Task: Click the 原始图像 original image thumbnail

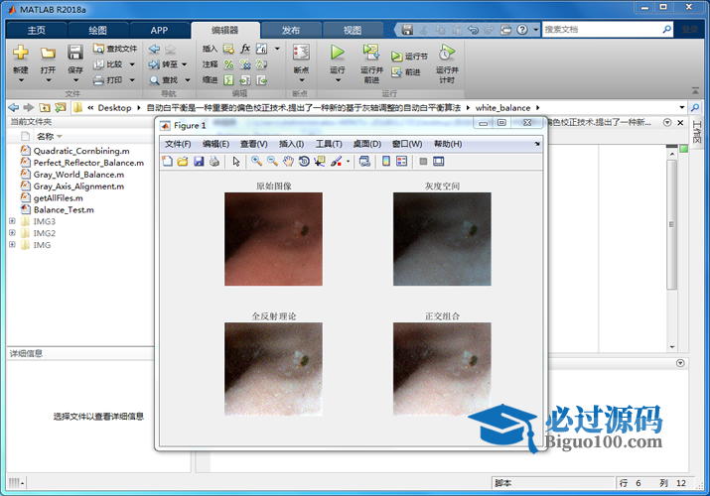Action: [273, 239]
